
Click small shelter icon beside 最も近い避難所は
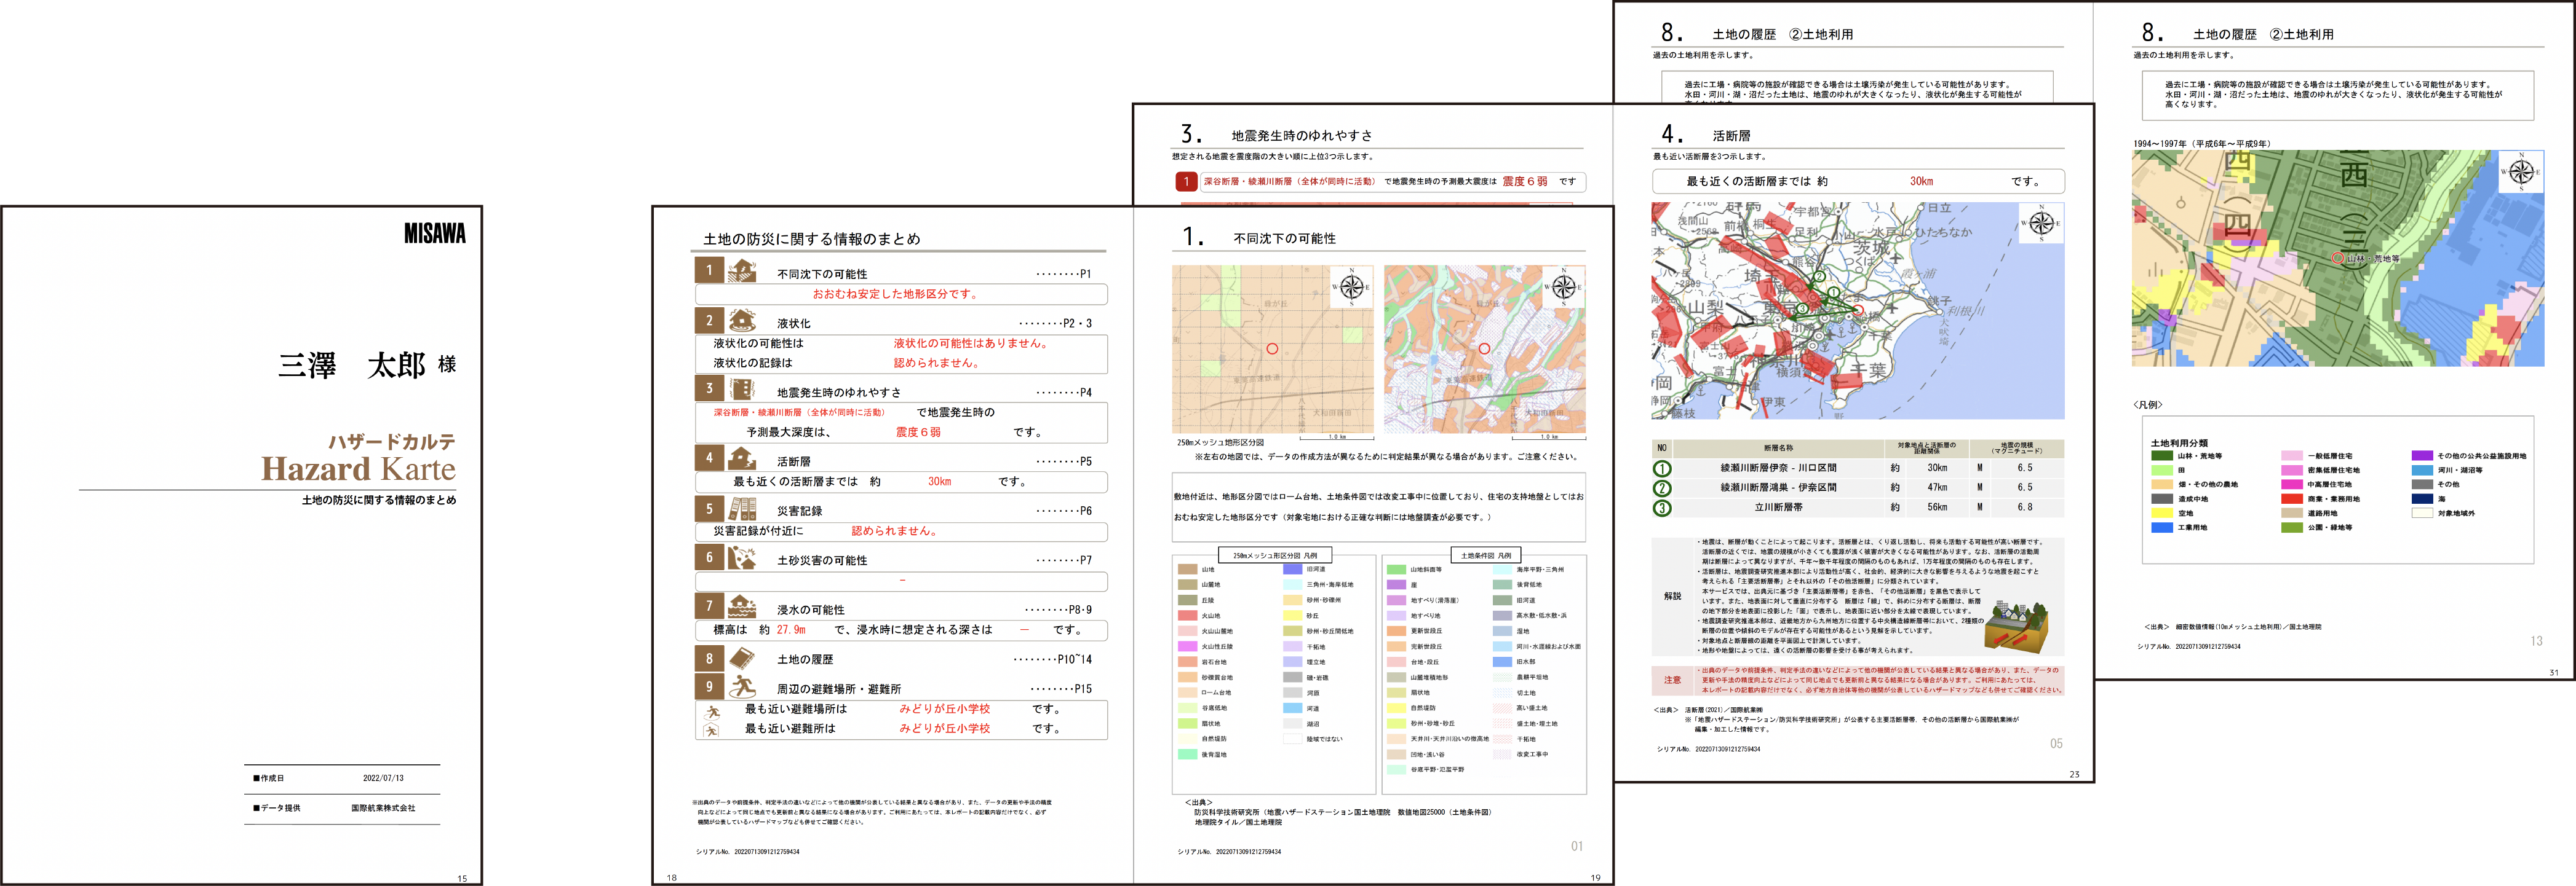[712, 730]
